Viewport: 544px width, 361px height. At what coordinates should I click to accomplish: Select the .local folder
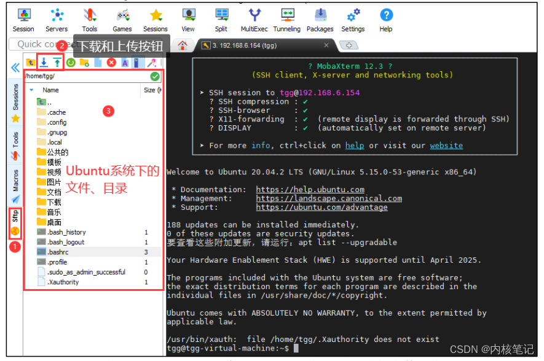(49, 142)
